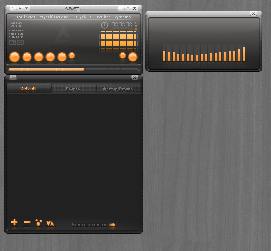This screenshot has height=251, width=271.
Task: Click the Быстрый поиск quick search button
Action: tap(94, 225)
